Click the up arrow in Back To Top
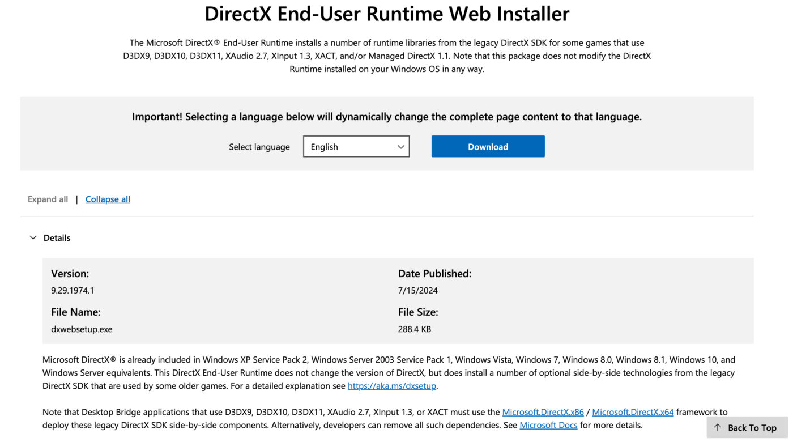The image size is (793, 442). tap(718, 427)
